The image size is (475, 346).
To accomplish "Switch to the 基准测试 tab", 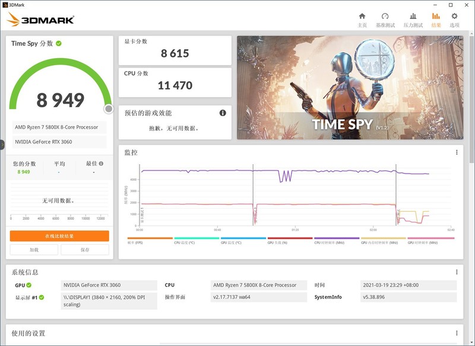I will pyautogui.click(x=385, y=21).
